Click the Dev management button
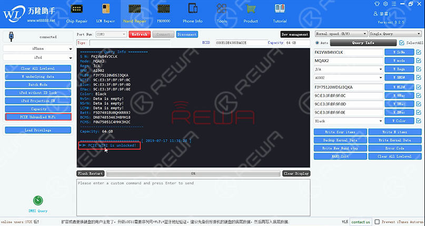Image resolution: width=425 pixels, height=226 pixels. click(295, 34)
